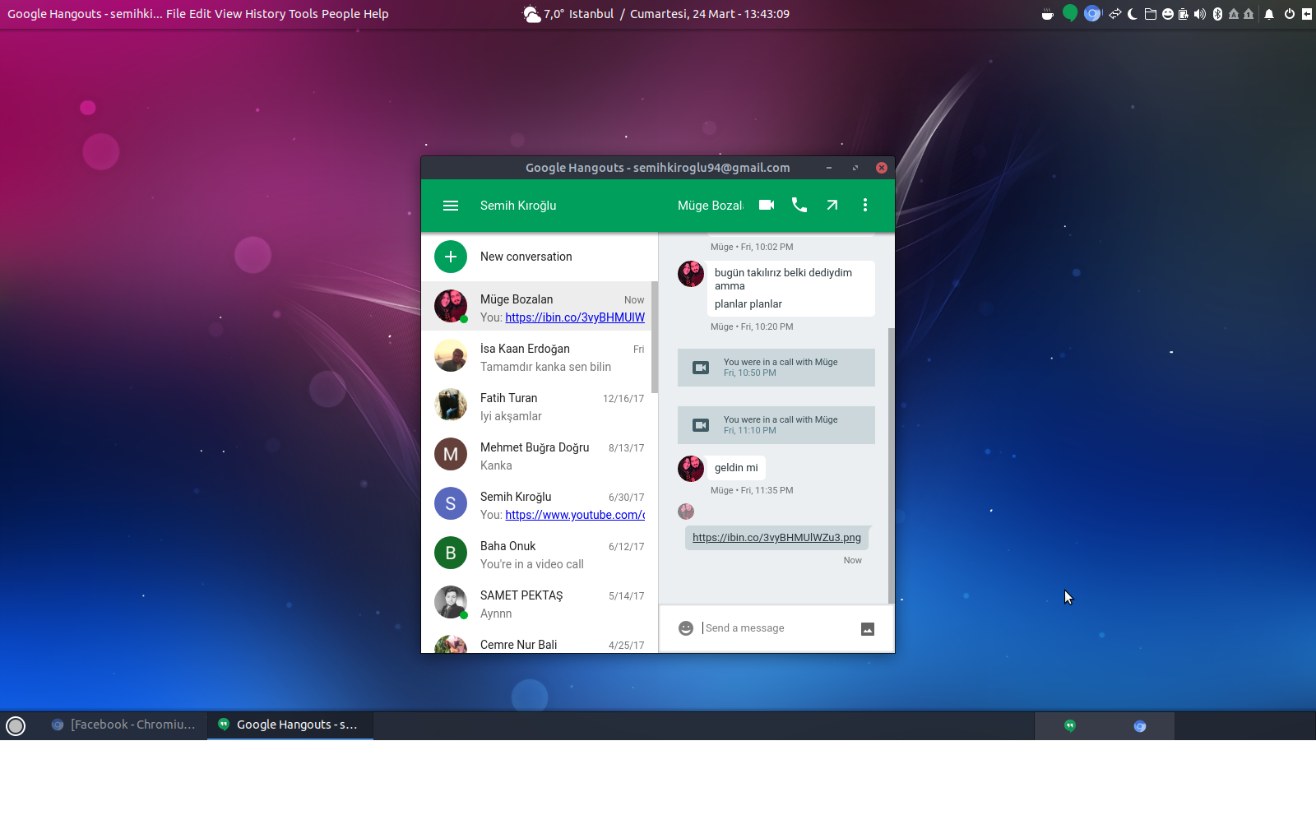Click the chat messages scrollbar

[x=891, y=465]
